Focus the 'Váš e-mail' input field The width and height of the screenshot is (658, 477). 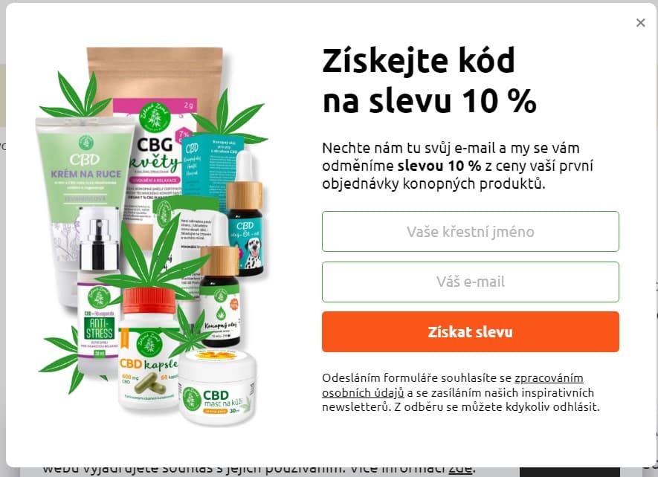[x=471, y=282]
